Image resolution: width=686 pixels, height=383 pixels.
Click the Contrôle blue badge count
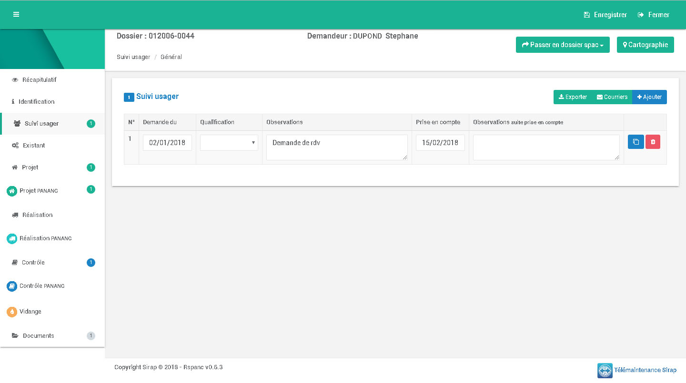(x=91, y=263)
